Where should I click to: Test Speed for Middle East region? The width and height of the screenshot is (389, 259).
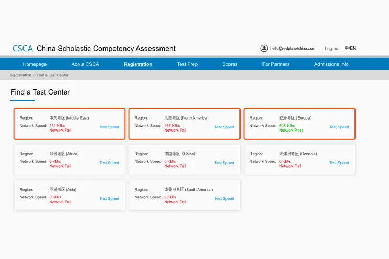click(109, 127)
